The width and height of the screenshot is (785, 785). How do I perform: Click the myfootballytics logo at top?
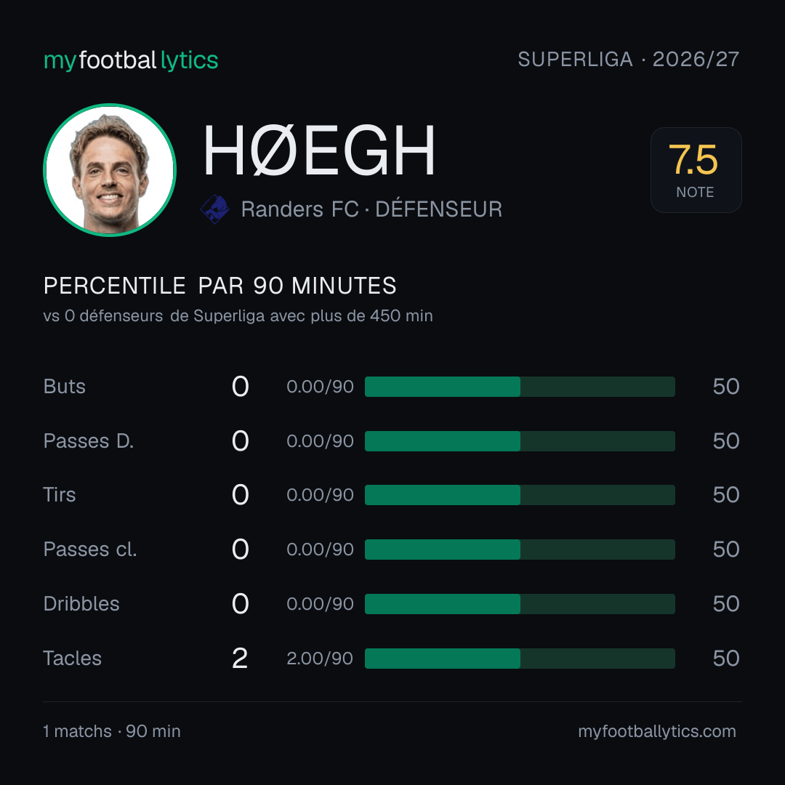131,60
